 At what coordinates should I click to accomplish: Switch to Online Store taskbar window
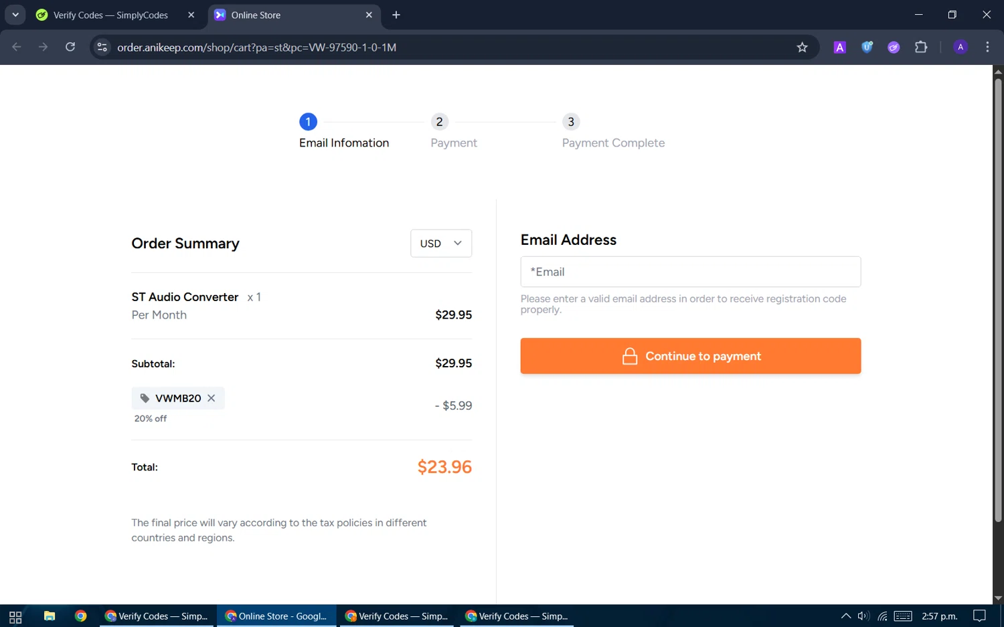(x=276, y=616)
